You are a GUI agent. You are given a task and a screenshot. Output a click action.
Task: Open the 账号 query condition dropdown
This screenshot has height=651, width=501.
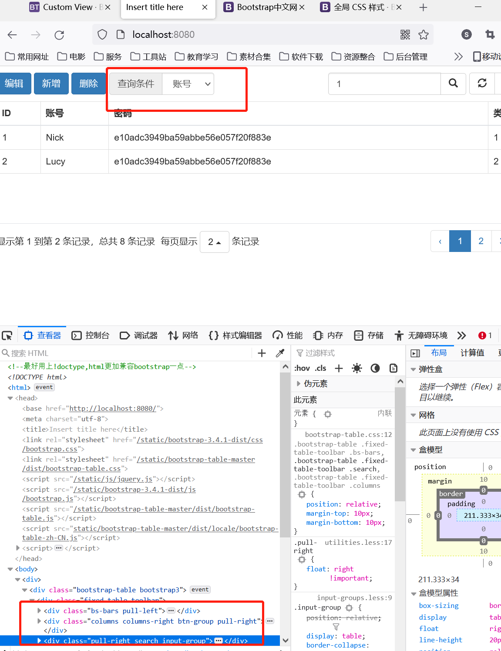pos(188,84)
